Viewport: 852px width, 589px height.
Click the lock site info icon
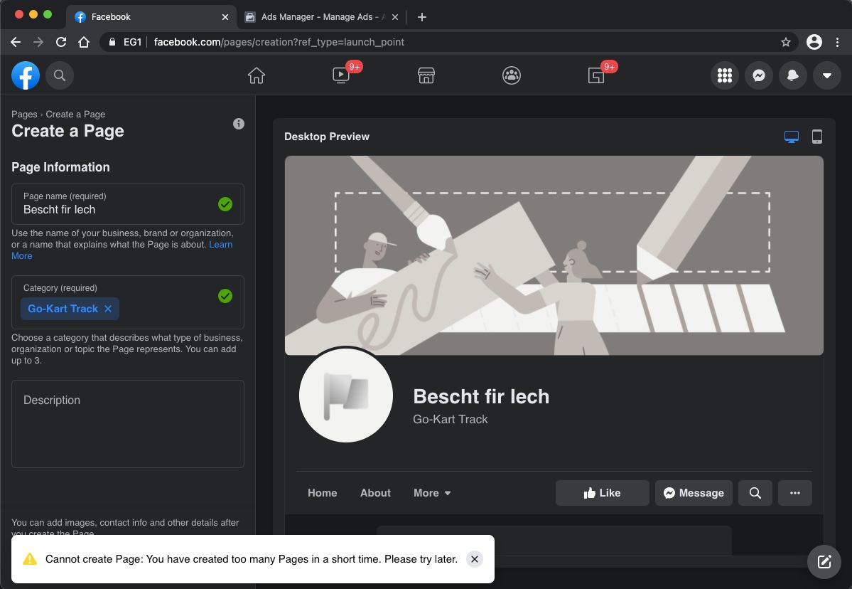coord(112,42)
